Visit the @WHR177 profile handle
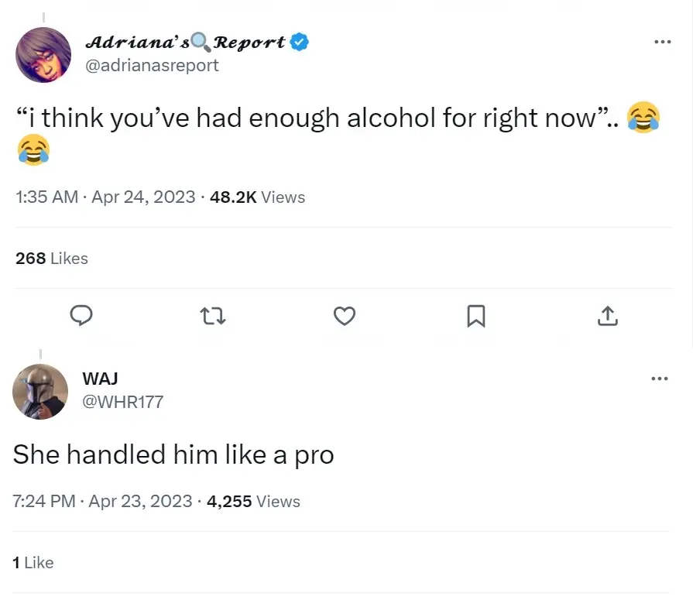The height and width of the screenshot is (600, 693). (x=122, y=401)
